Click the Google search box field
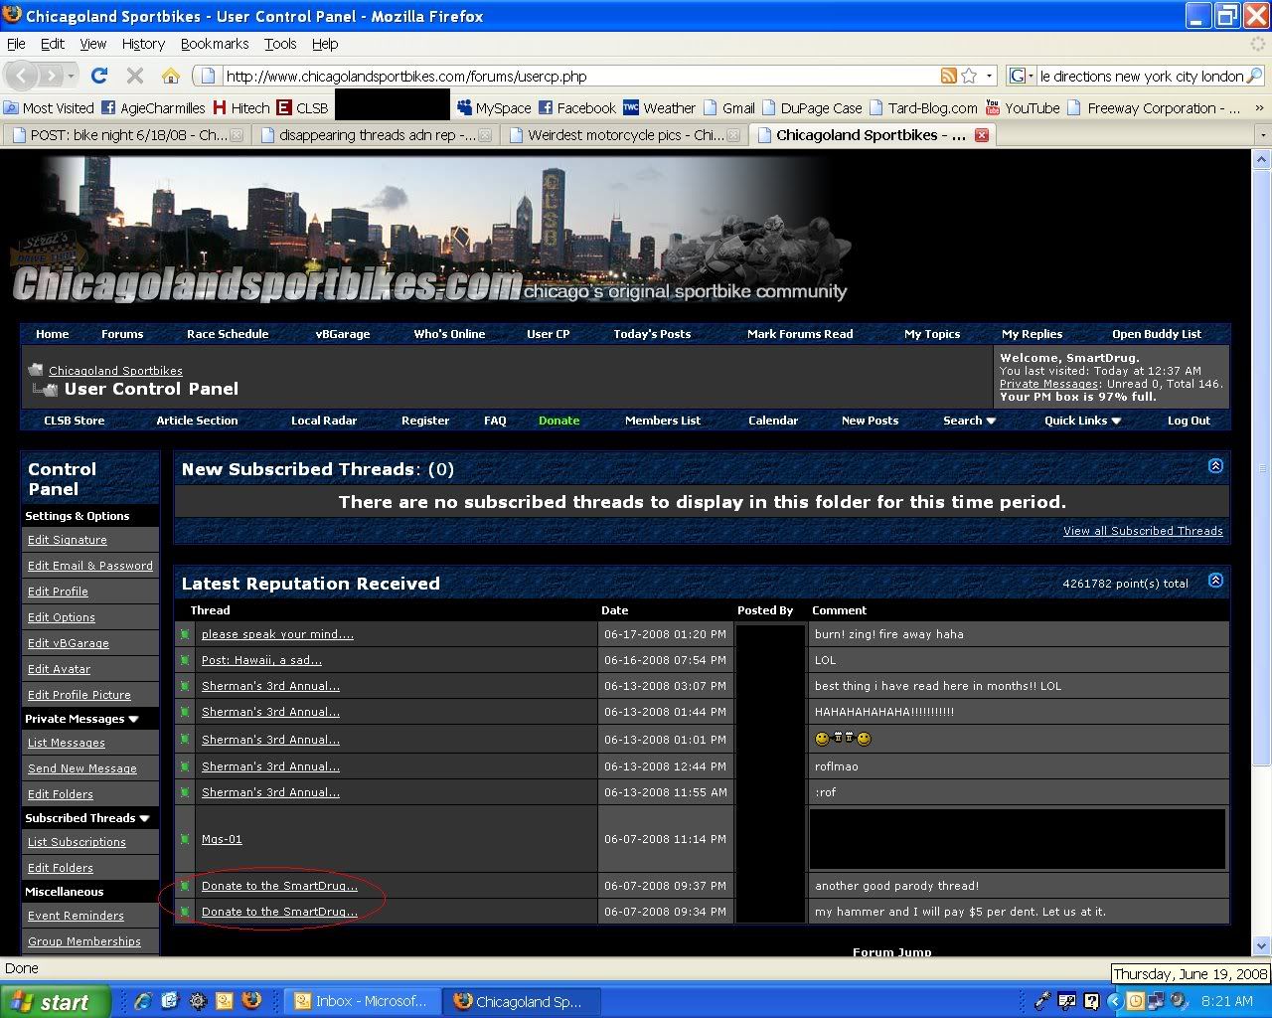 click(x=1141, y=76)
